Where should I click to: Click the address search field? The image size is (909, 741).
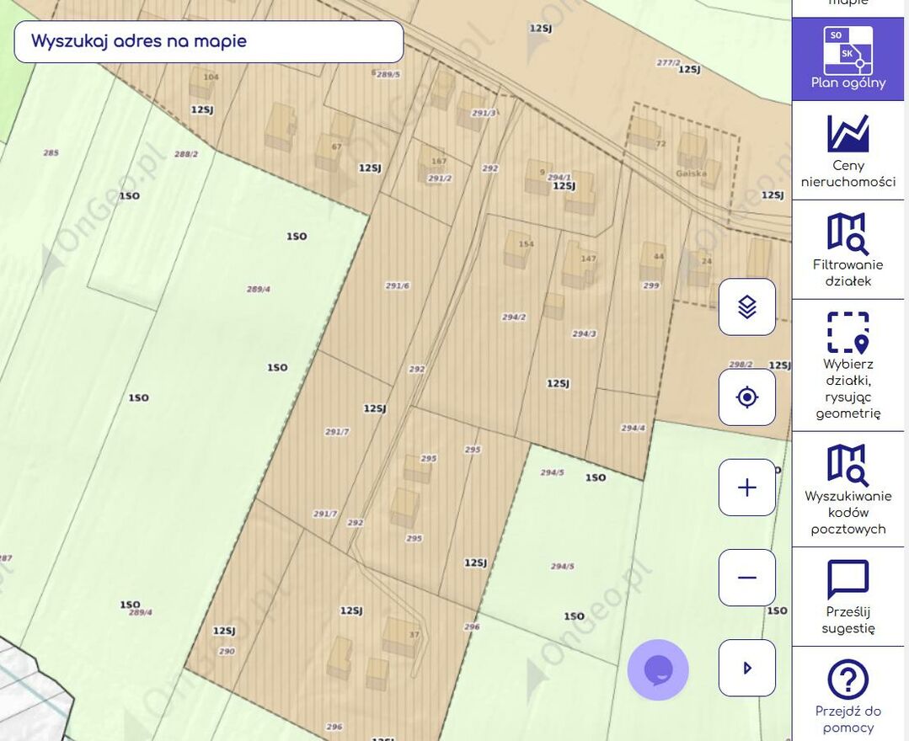(x=209, y=42)
